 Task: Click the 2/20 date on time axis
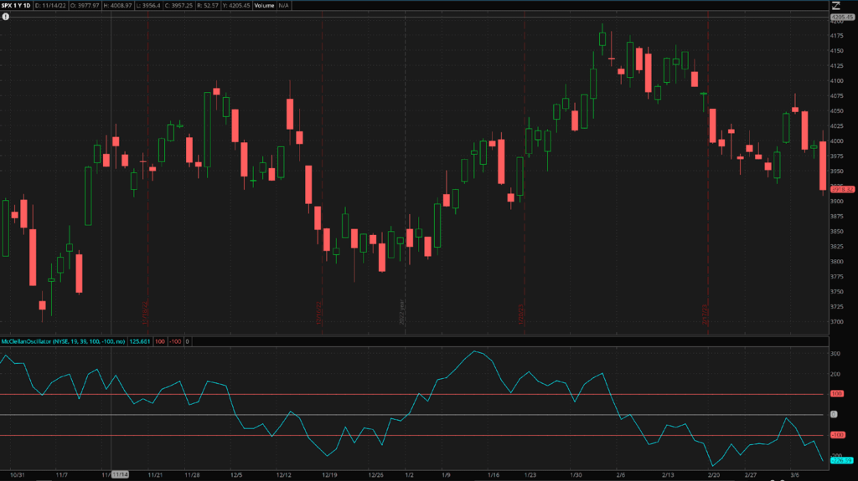pos(714,475)
